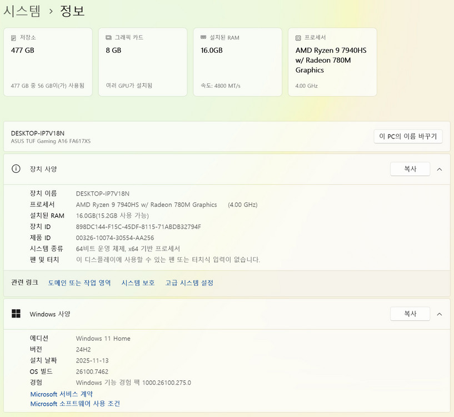
Task: Click the CPU icon beside 프로세서
Action: tap(298, 38)
